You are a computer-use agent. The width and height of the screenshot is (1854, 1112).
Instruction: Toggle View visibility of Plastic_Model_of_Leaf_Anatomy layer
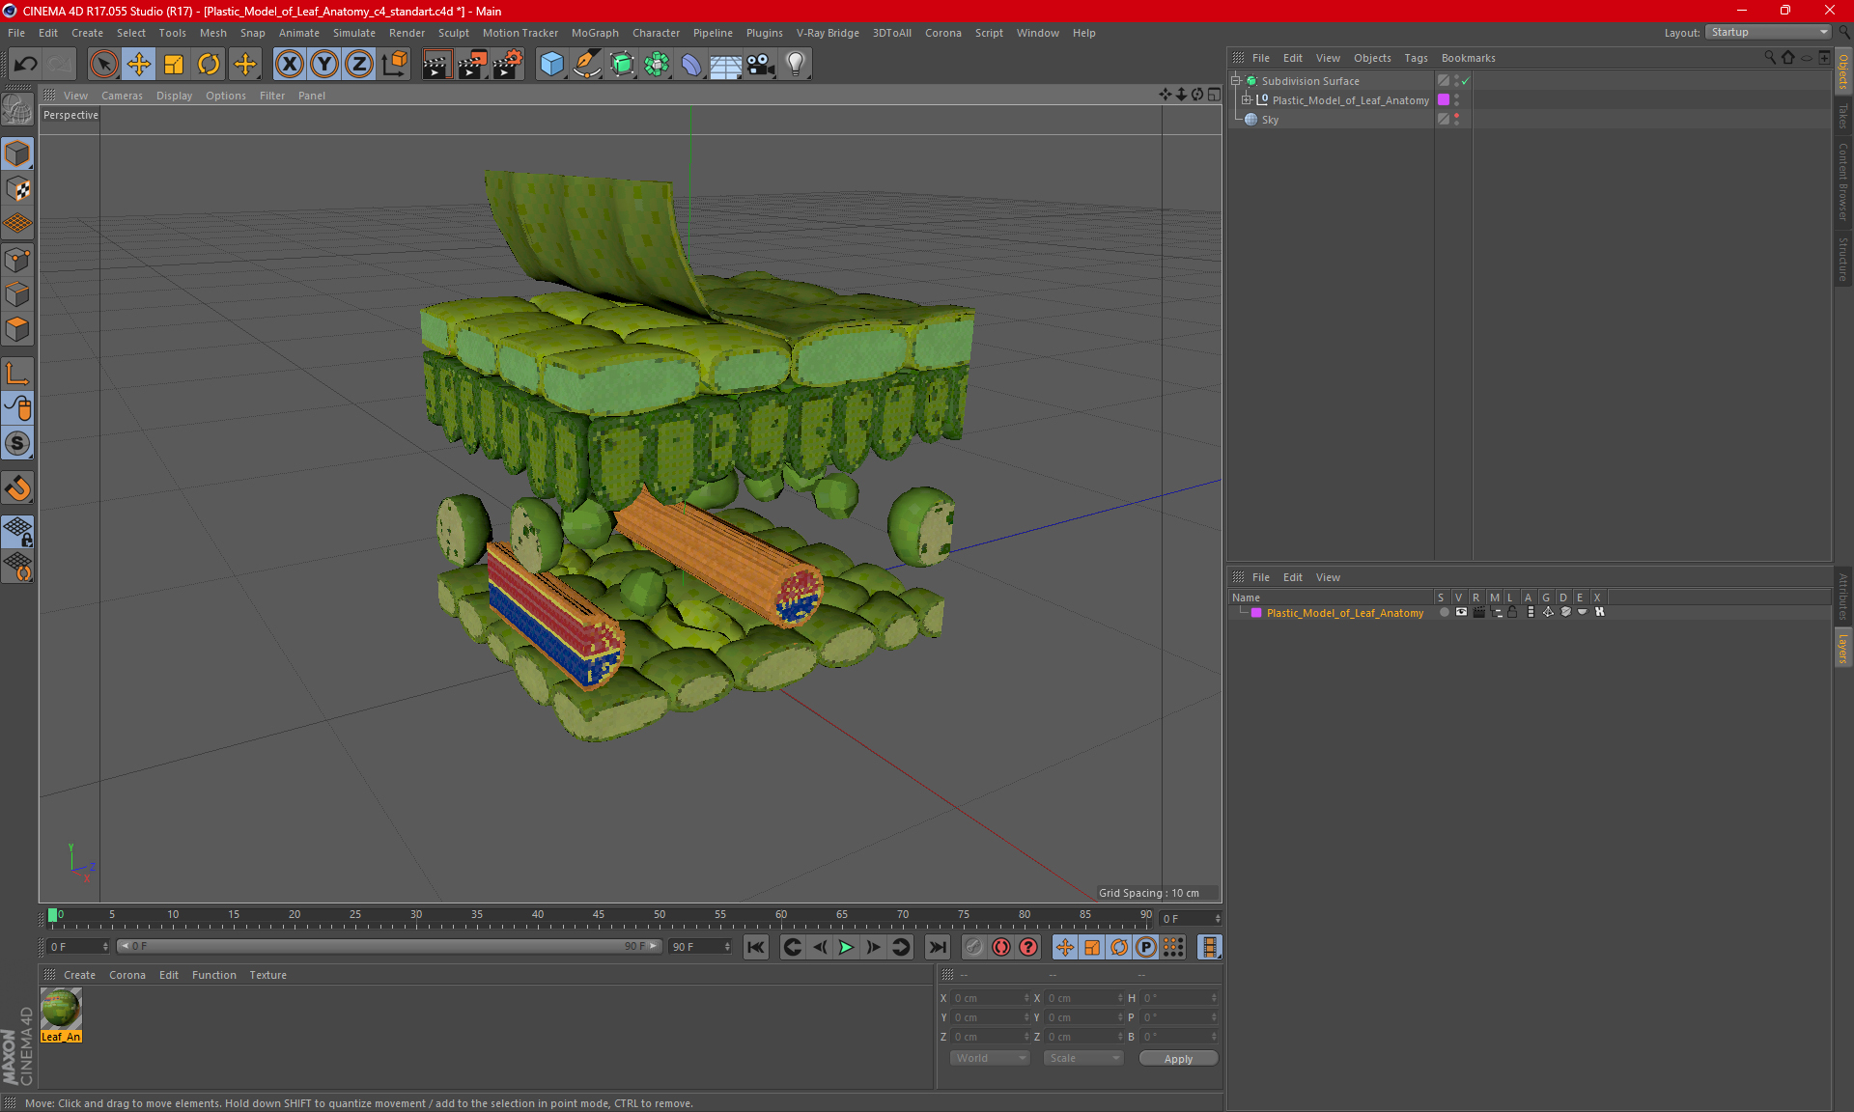point(1461,612)
